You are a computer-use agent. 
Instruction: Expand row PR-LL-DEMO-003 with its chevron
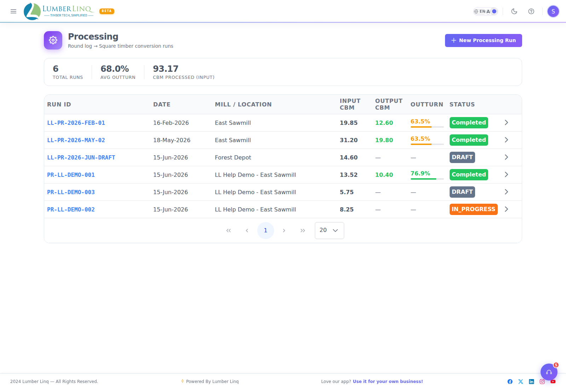pos(507,192)
